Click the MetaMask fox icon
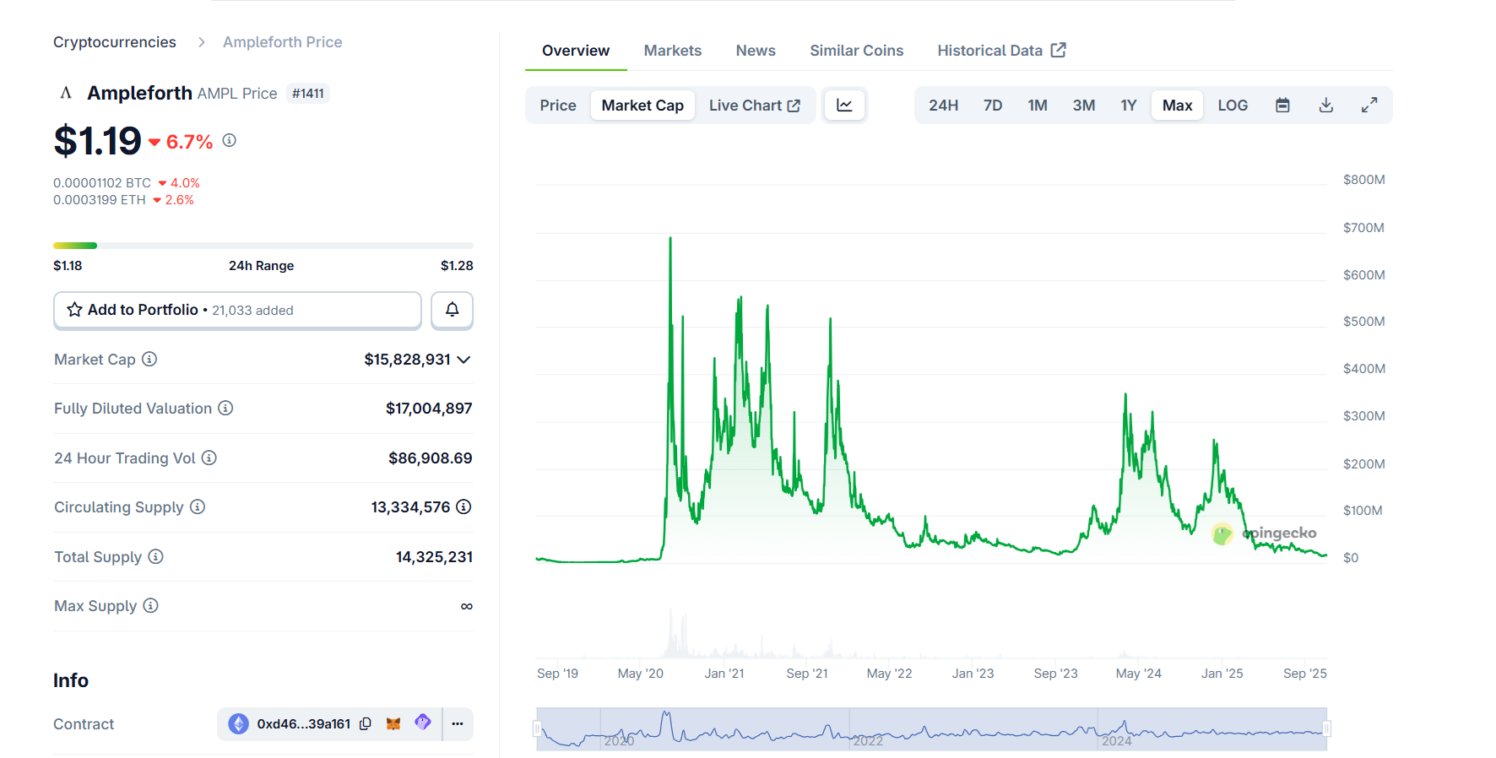The width and height of the screenshot is (1496, 758). [393, 724]
